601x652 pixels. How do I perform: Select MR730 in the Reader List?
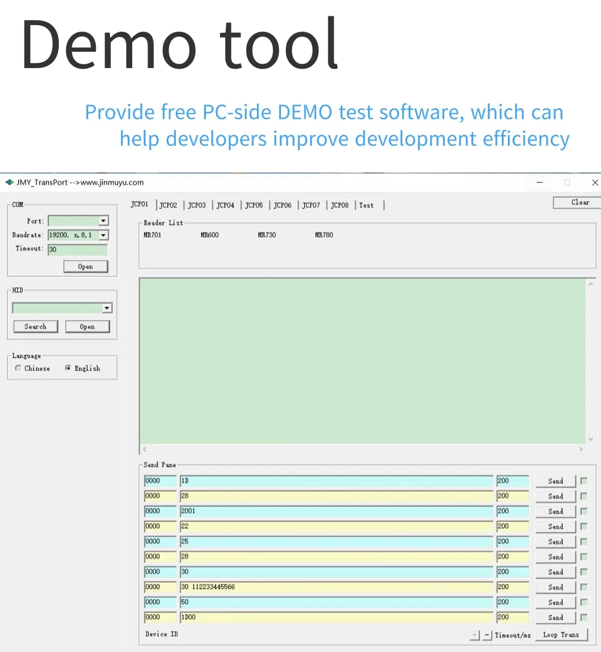(267, 235)
